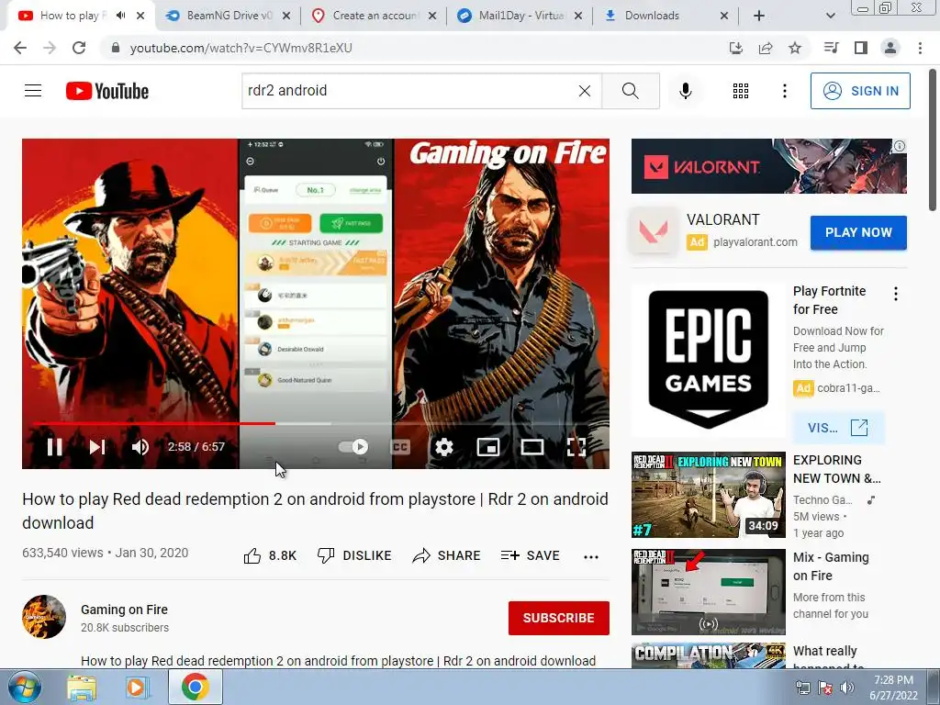This screenshot has width=940, height=705.
Task: Skip to next video in player
Action: click(97, 447)
